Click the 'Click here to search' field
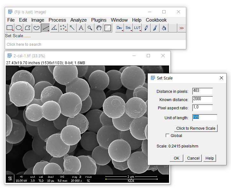The width and height of the screenshot is (231, 192). click(95, 45)
